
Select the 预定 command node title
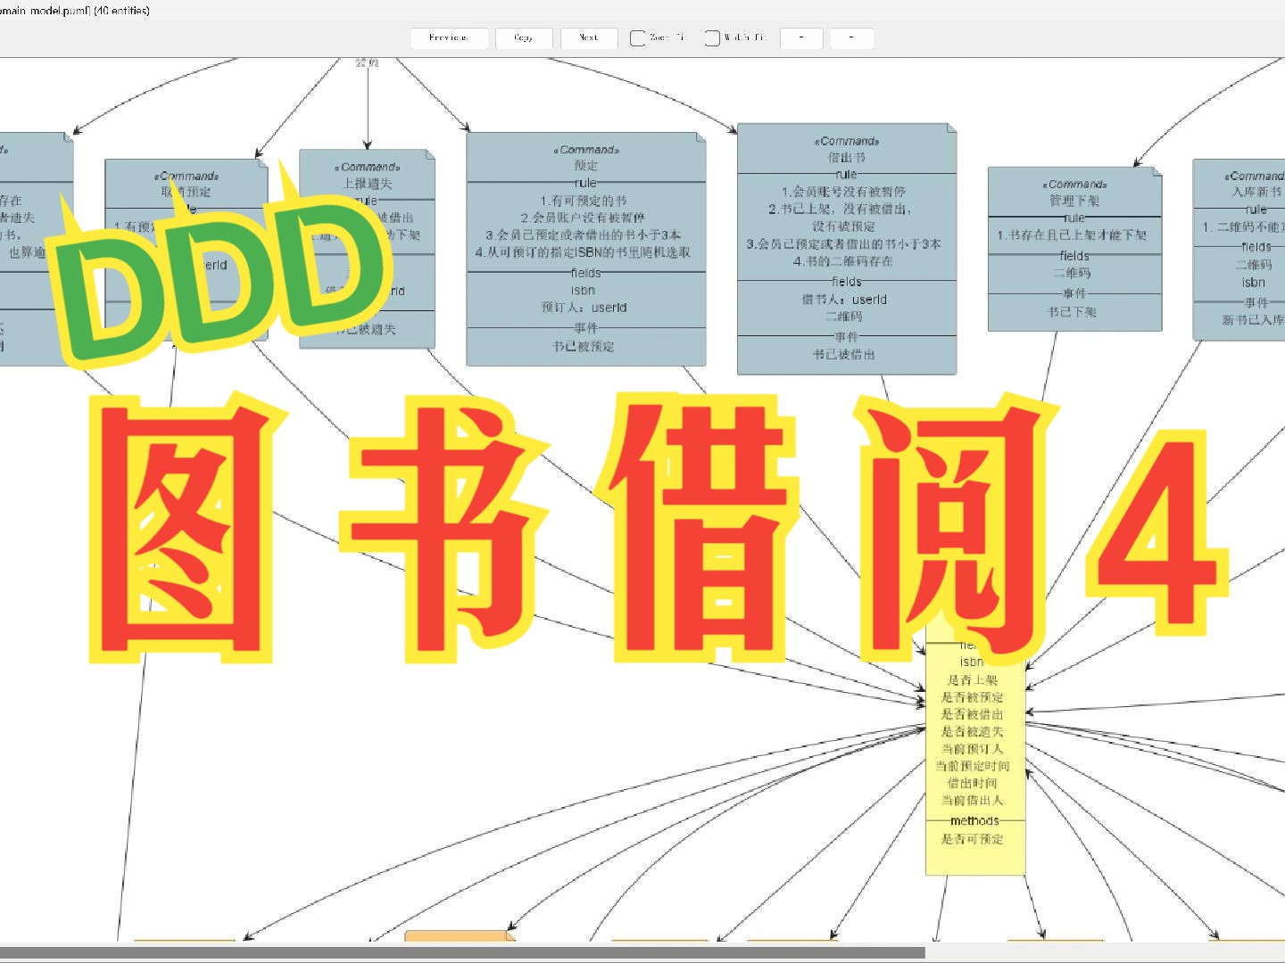point(586,166)
